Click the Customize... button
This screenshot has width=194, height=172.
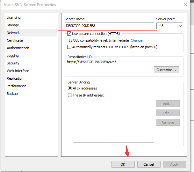click(166, 70)
